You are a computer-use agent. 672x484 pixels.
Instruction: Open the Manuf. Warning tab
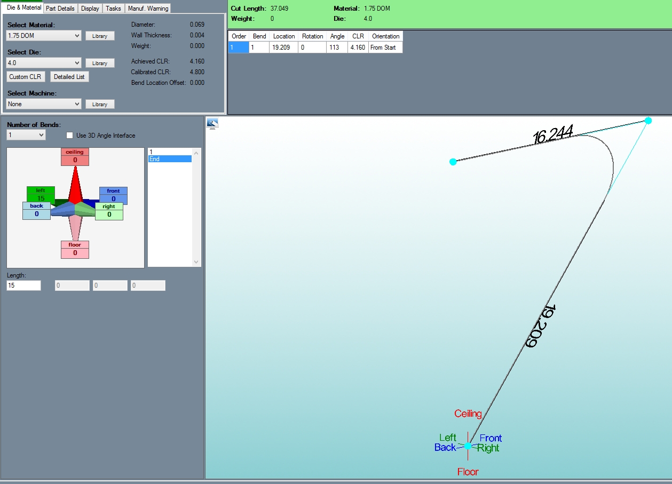(x=148, y=9)
